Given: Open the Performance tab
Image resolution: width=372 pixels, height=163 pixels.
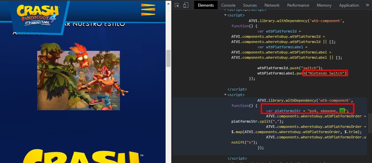Looking at the screenshot, I should pos(298,5).
